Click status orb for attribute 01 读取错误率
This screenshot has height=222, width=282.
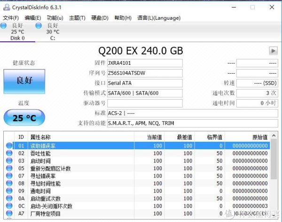point(9,146)
